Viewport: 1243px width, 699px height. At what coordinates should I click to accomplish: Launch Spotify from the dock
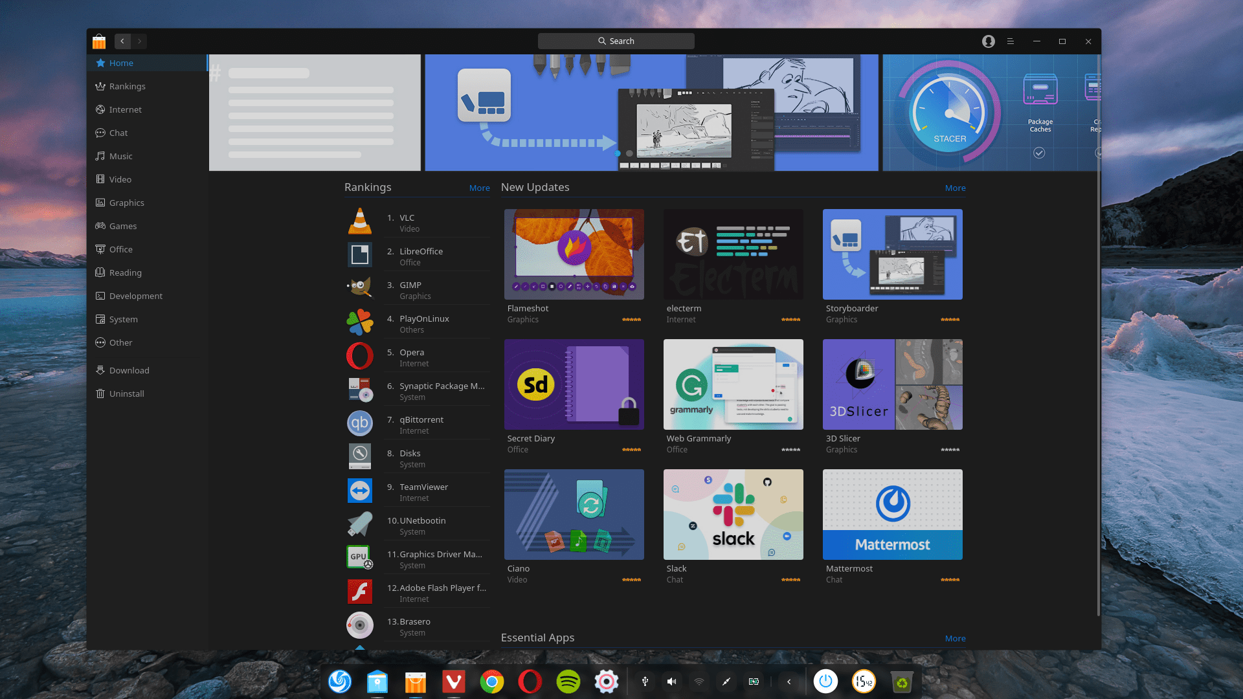tap(568, 681)
